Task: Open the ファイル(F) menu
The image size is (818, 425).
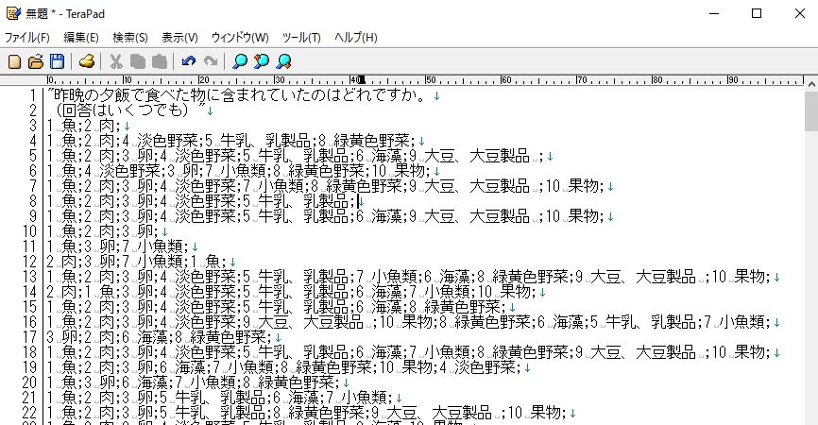Action: [x=27, y=38]
